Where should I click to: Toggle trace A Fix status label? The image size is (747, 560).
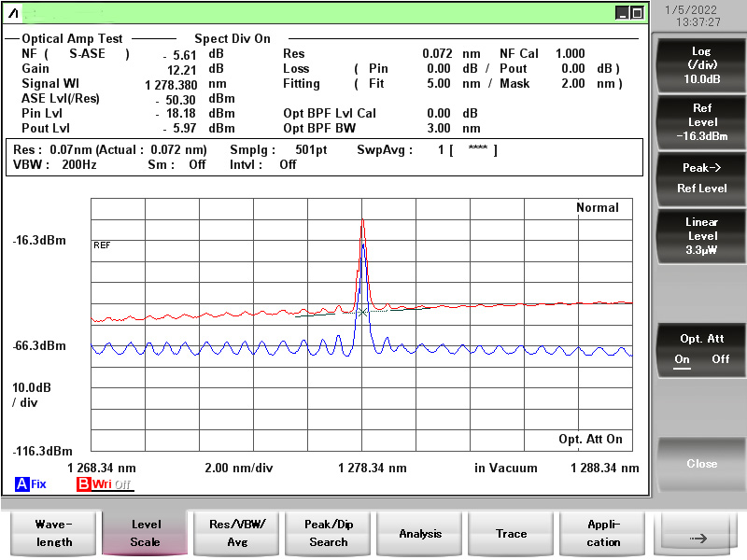[x=38, y=484]
